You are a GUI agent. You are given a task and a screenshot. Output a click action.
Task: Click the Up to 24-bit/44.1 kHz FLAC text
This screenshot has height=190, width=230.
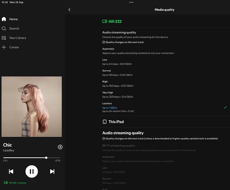click(x=118, y=111)
